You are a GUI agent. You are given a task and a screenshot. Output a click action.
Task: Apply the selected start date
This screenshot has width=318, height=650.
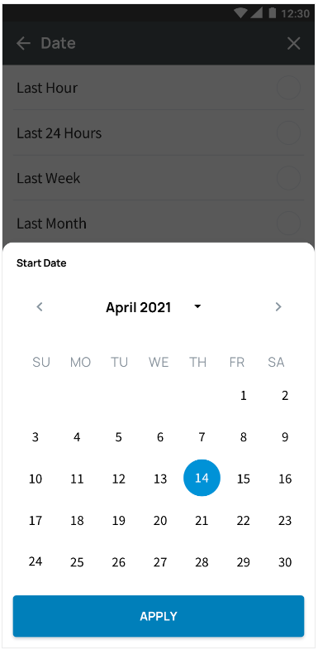(x=159, y=616)
